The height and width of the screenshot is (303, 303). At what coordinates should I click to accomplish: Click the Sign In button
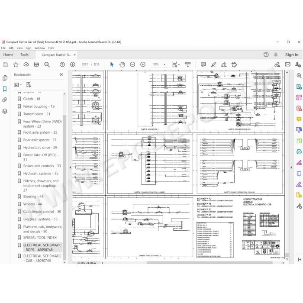[x=292, y=55]
